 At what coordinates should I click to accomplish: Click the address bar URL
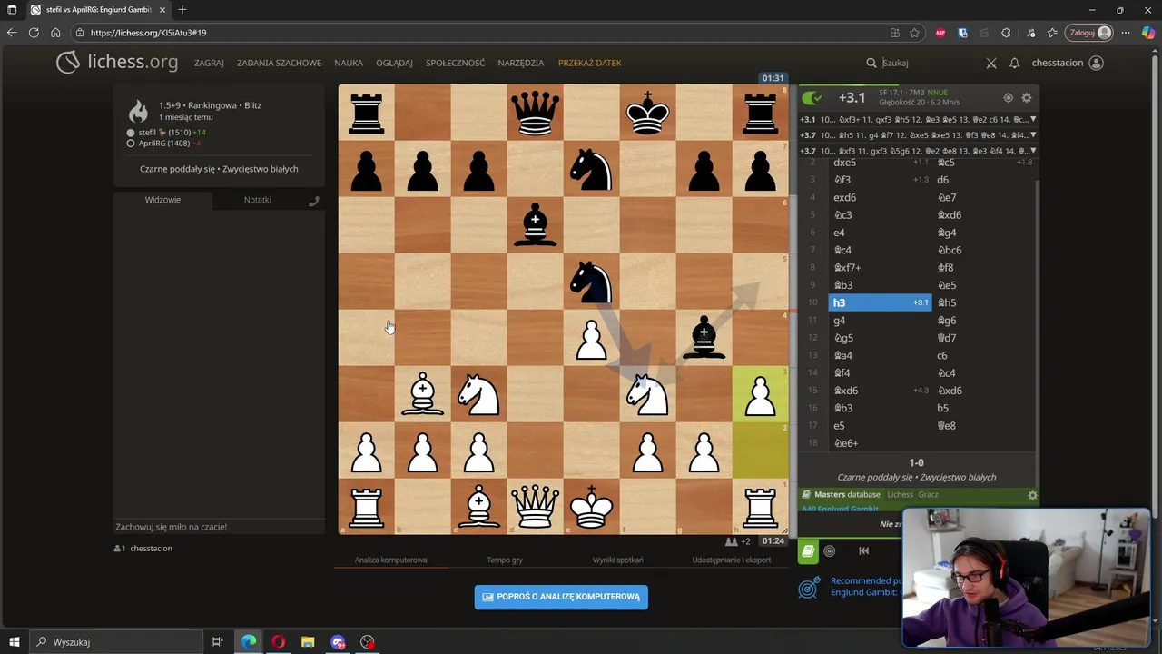[x=148, y=33]
